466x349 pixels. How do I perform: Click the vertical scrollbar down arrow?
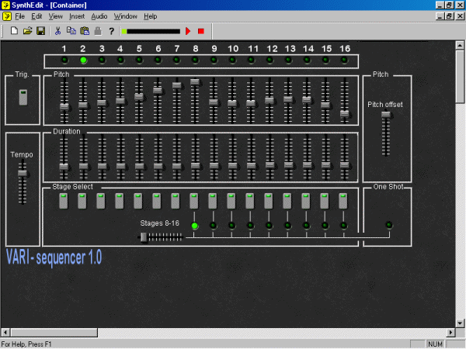tap(460, 323)
